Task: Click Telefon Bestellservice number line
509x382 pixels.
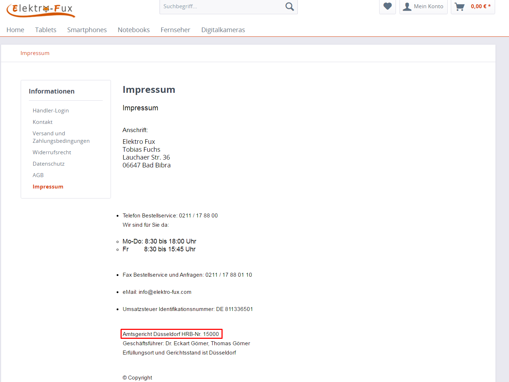Action: click(170, 216)
